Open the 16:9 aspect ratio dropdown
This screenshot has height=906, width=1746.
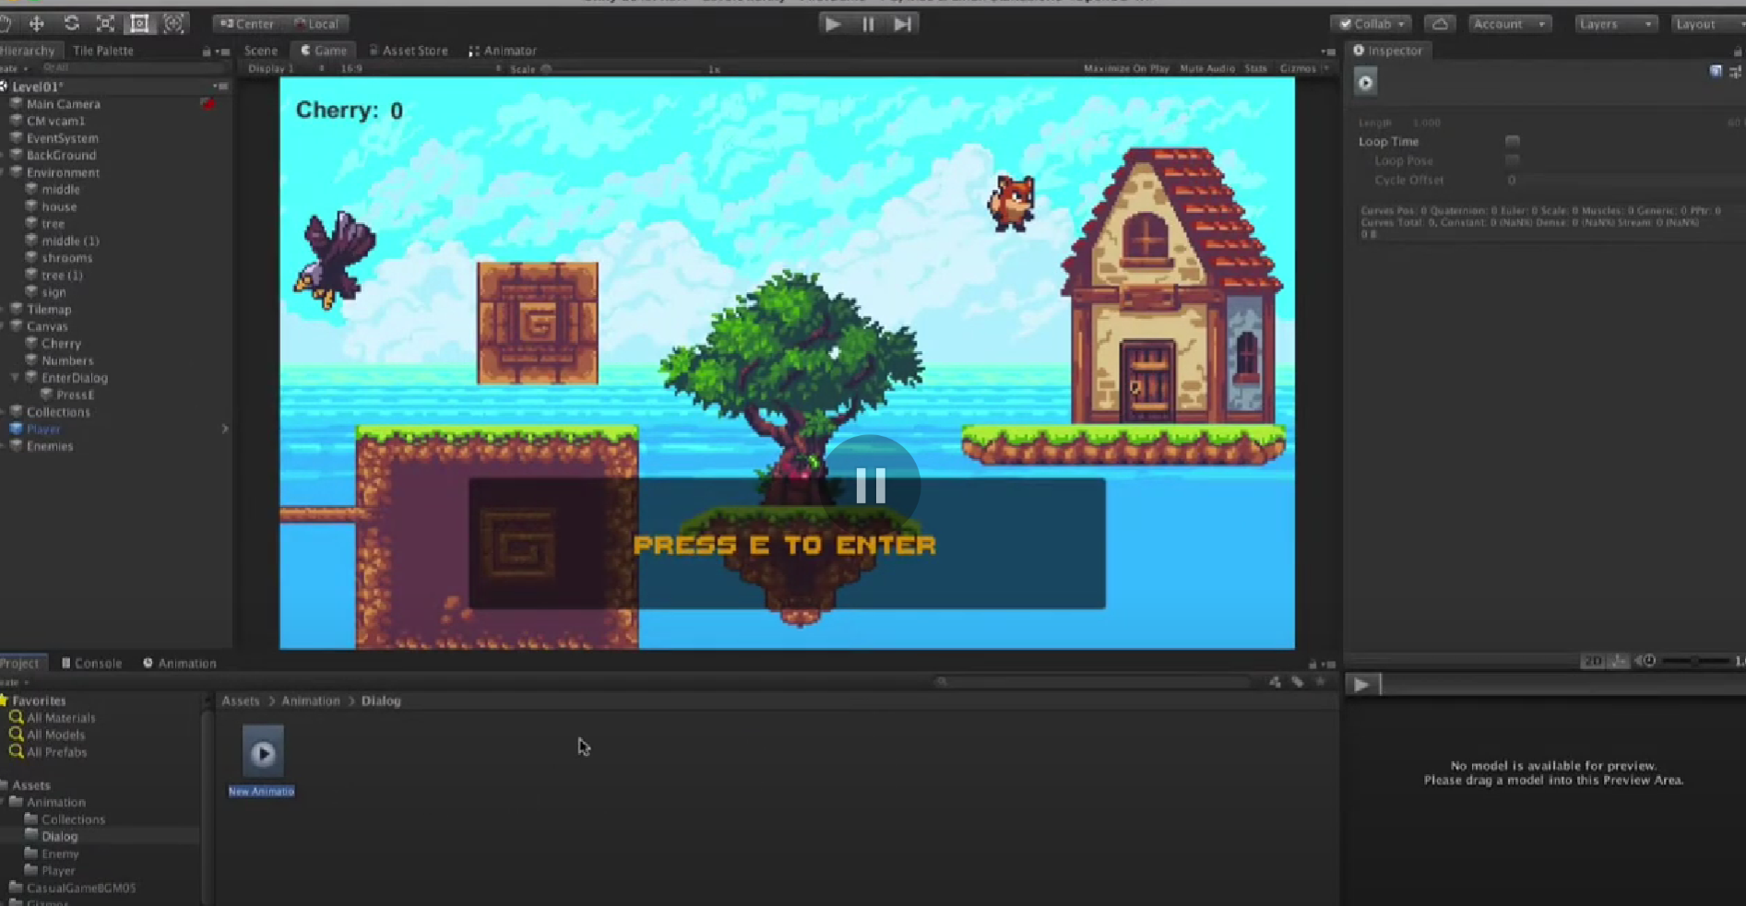click(x=419, y=69)
